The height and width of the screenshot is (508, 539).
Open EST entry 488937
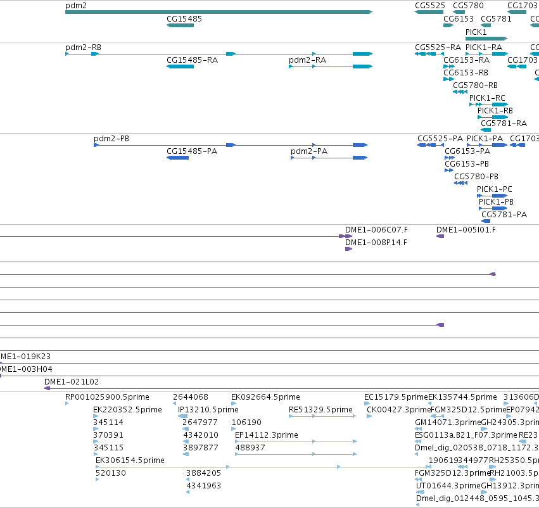click(296, 454)
